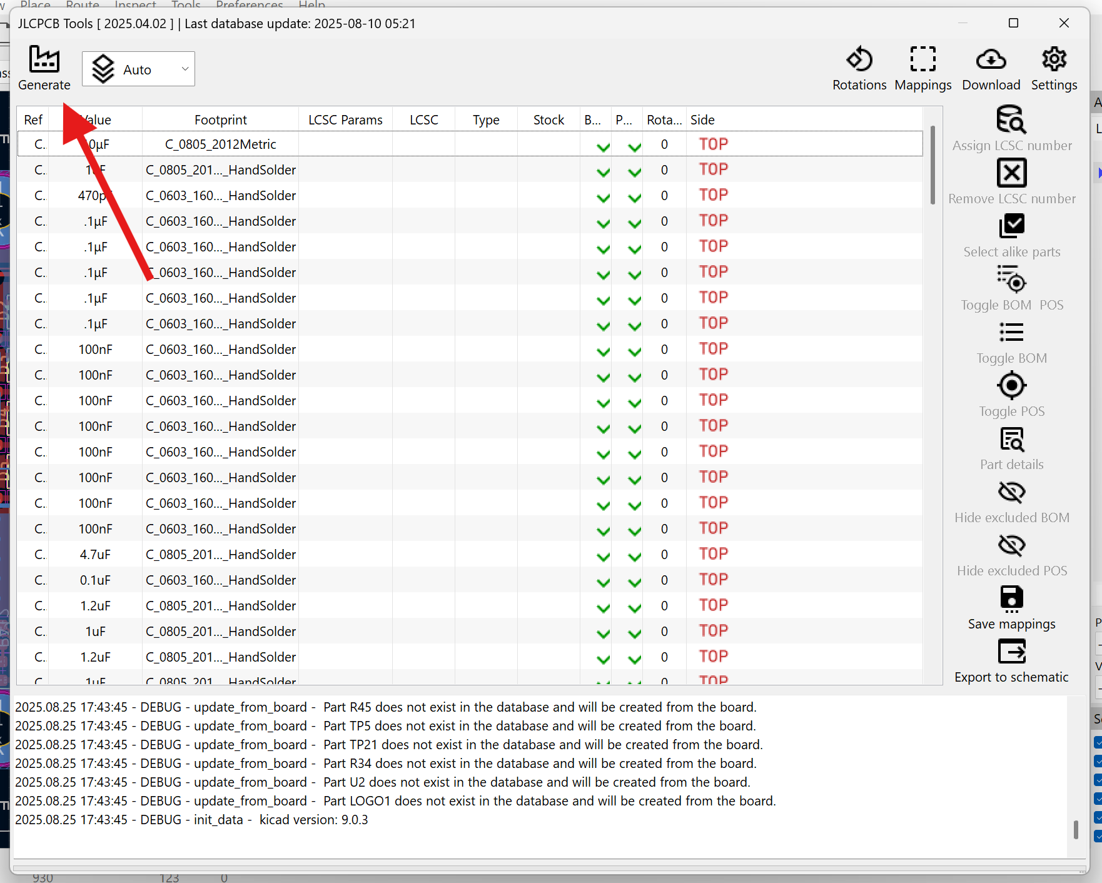Download the parts database
Screen dimensions: 1102x883
point(991,60)
